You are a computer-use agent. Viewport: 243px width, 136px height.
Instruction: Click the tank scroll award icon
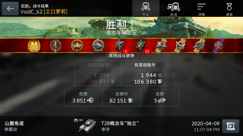coord(161,46)
